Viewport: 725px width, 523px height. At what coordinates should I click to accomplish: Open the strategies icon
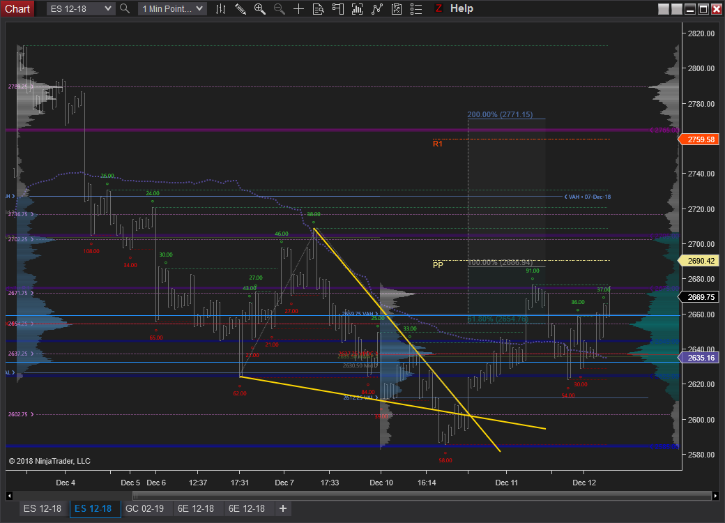click(x=377, y=9)
